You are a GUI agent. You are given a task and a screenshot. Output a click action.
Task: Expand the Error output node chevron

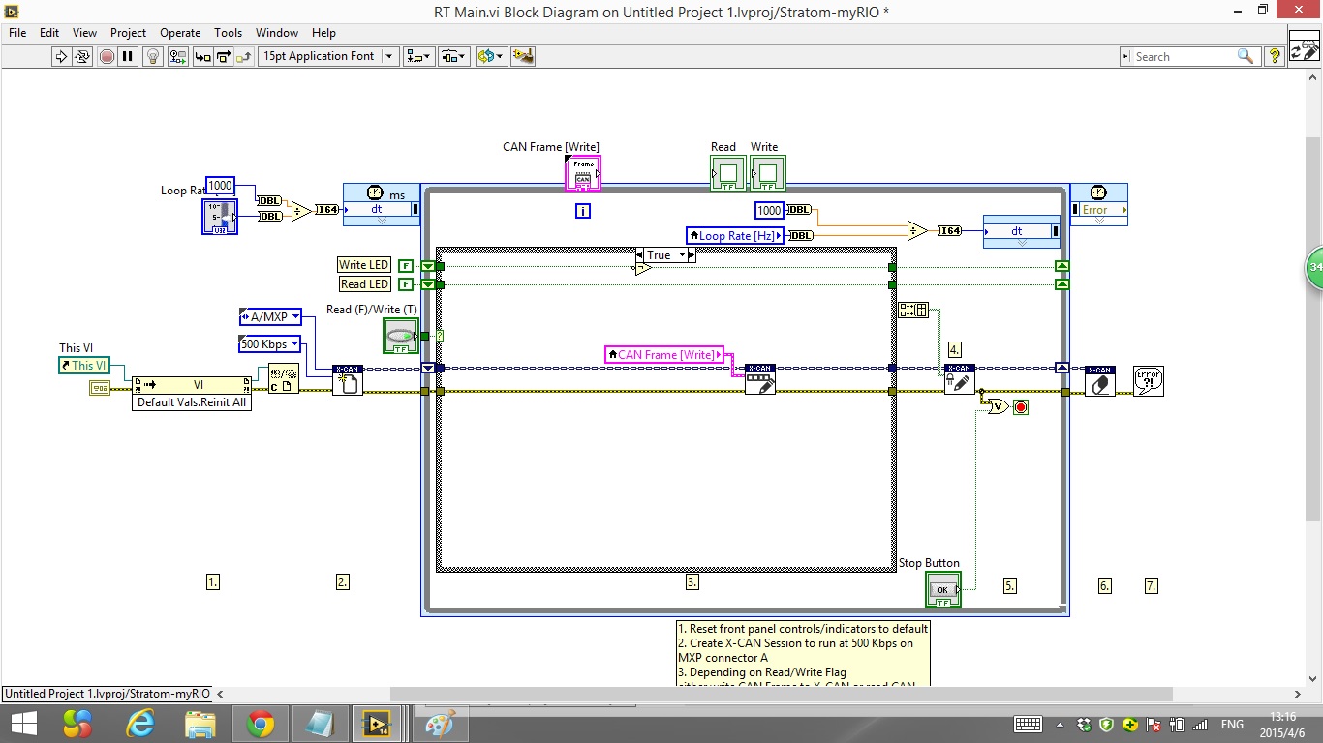point(1098,221)
